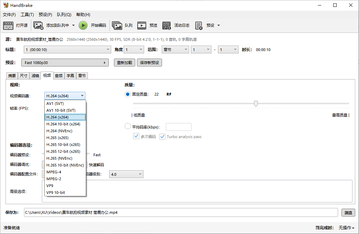
Task: Click the 预览 preview film icon
Action: 142,25
